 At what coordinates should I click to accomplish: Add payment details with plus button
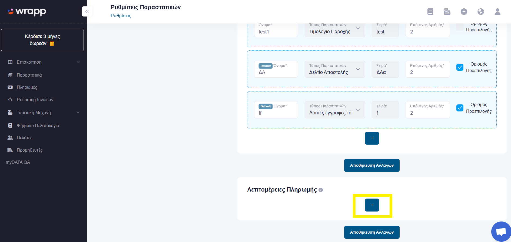pyautogui.click(x=372, y=205)
